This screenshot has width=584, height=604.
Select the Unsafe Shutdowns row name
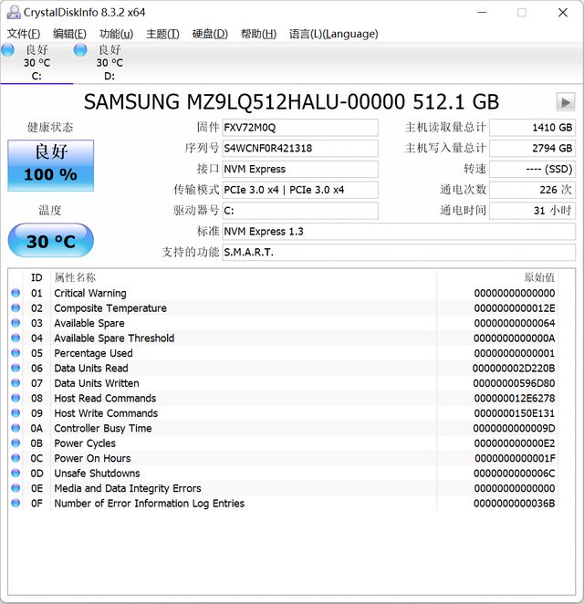97,474
